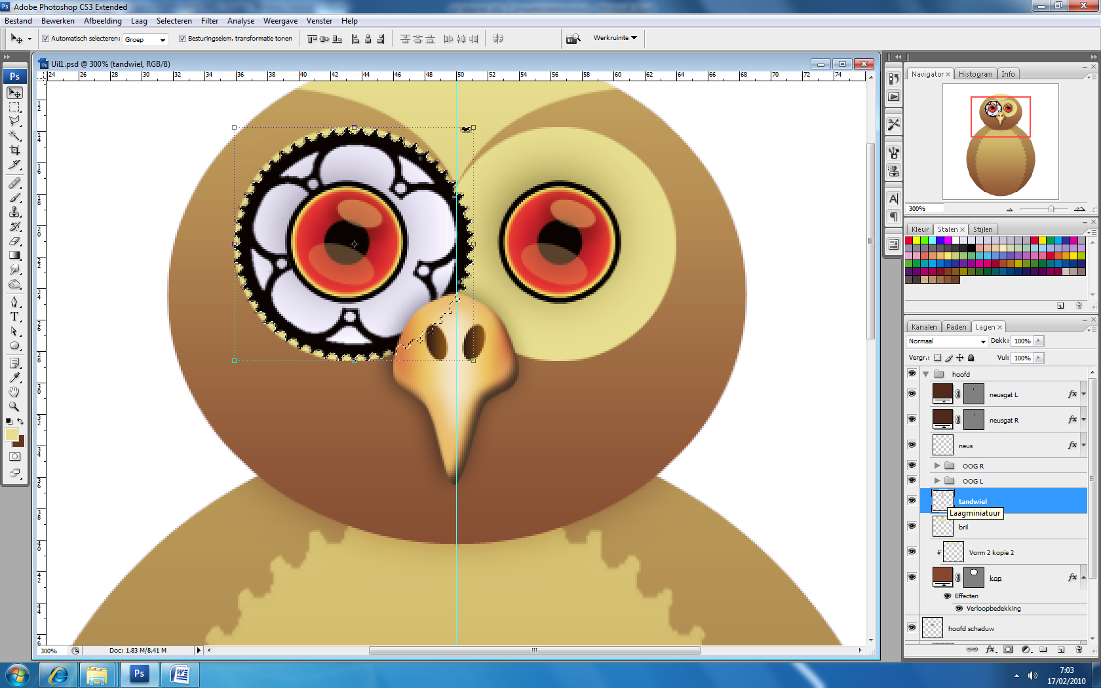Click the Go to Bridge icon
Image resolution: width=1101 pixels, height=688 pixels.
click(x=573, y=39)
